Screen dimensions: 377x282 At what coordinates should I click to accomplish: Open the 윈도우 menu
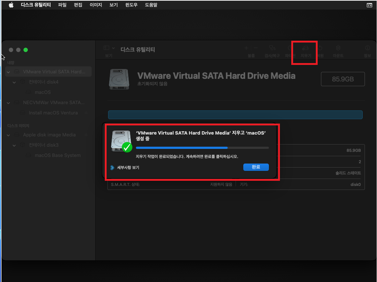(x=131, y=5)
